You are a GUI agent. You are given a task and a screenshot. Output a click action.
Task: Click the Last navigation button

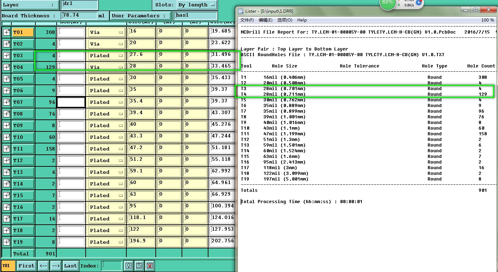point(70,266)
